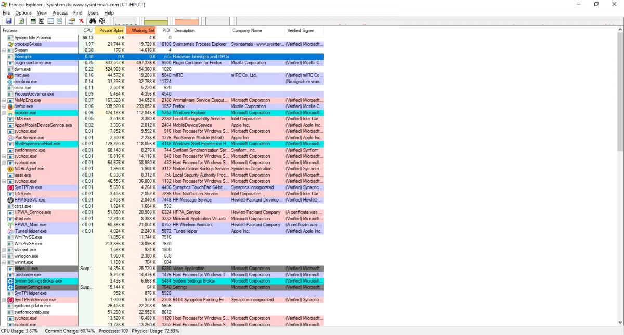The height and width of the screenshot is (335, 624).
Task: Click the CPU usage history mini graph
Action: tap(125, 21)
